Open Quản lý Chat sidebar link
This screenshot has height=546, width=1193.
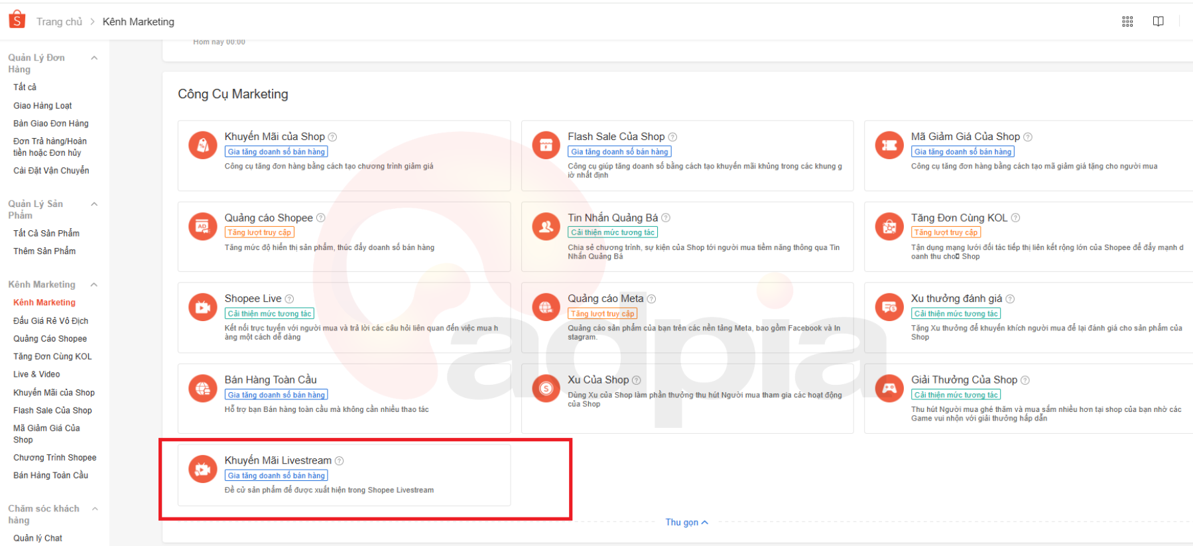(38, 538)
